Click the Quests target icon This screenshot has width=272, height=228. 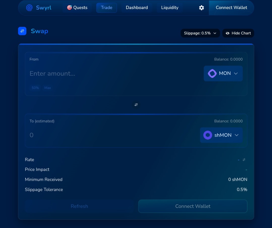[69, 8]
